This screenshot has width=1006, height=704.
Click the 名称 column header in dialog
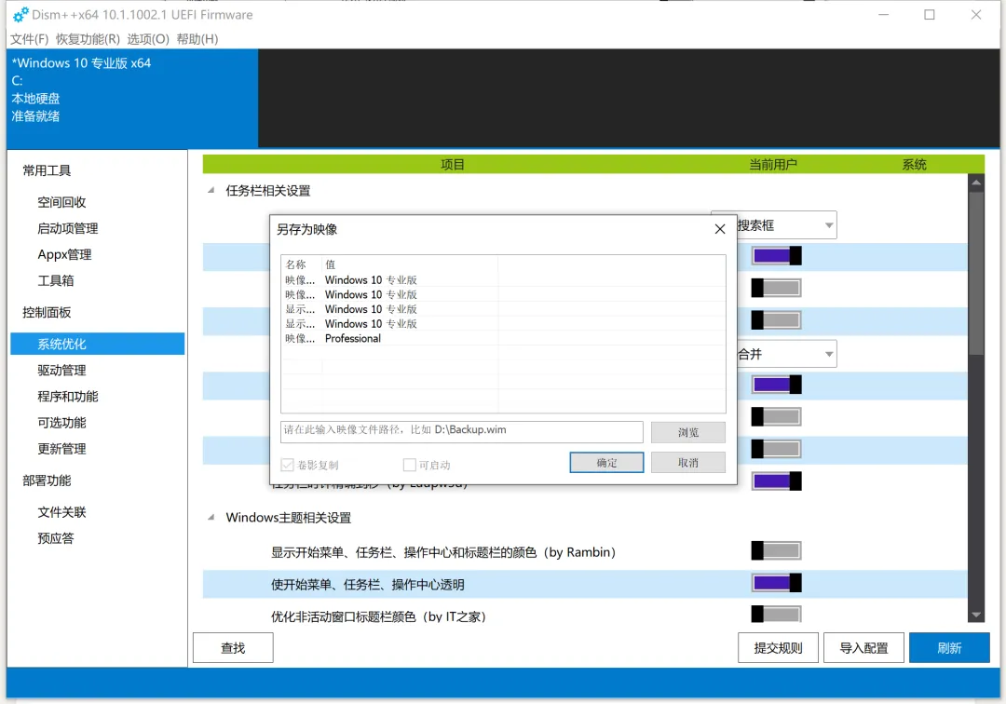tap(302, 264)
